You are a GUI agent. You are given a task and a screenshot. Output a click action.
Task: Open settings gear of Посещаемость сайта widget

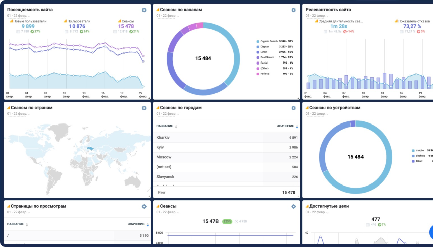coord(144,10)
